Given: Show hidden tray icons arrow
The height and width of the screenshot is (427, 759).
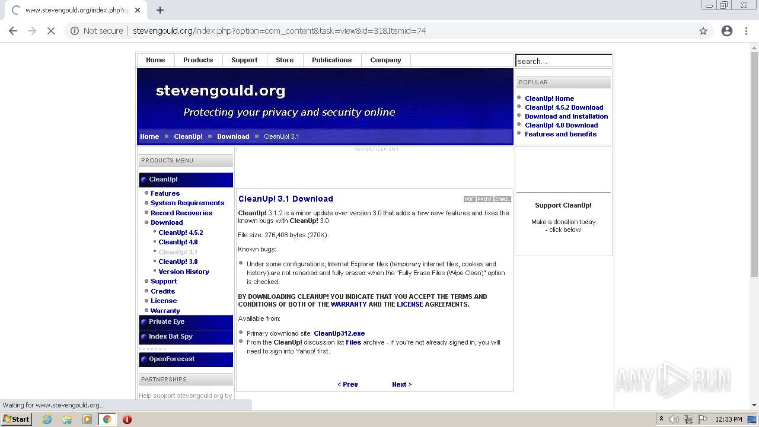Looking at the screenshot, I should [661, 419].
